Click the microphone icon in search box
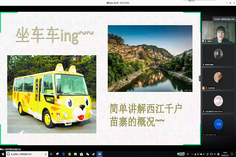The height and width of the screenshot is (157, 236). pyautogui.click(x=46, y=154)
